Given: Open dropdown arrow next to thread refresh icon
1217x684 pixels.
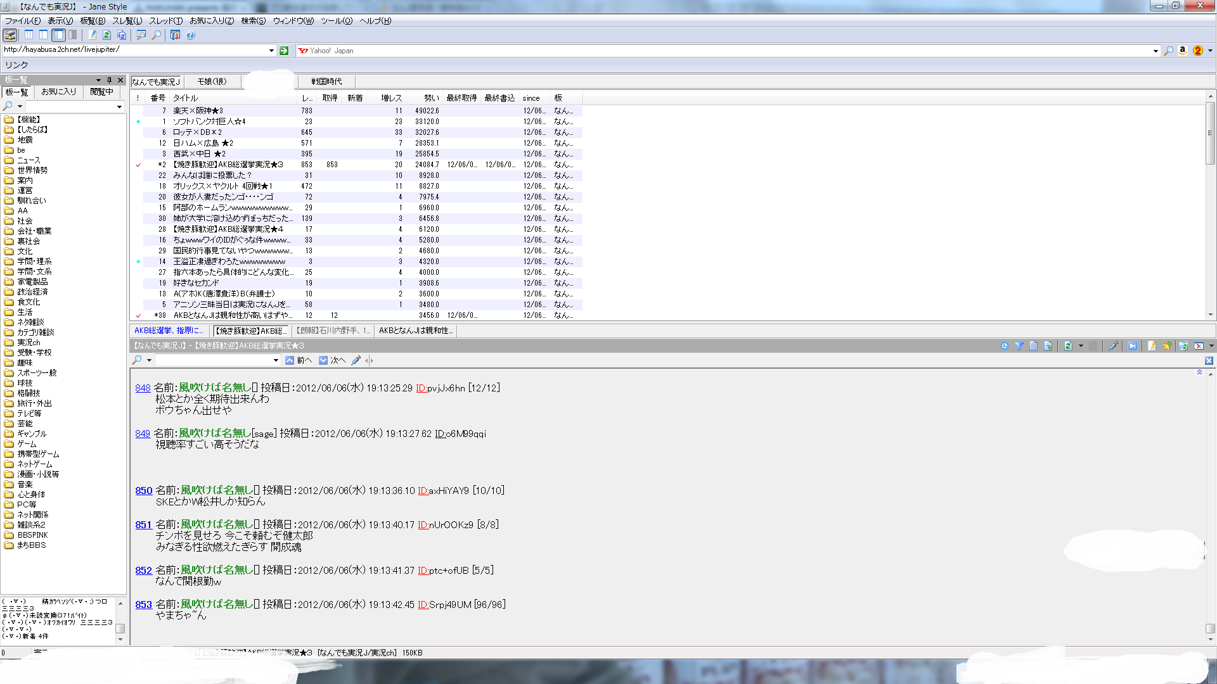Looking at the screenshot, I should 1081,346.
